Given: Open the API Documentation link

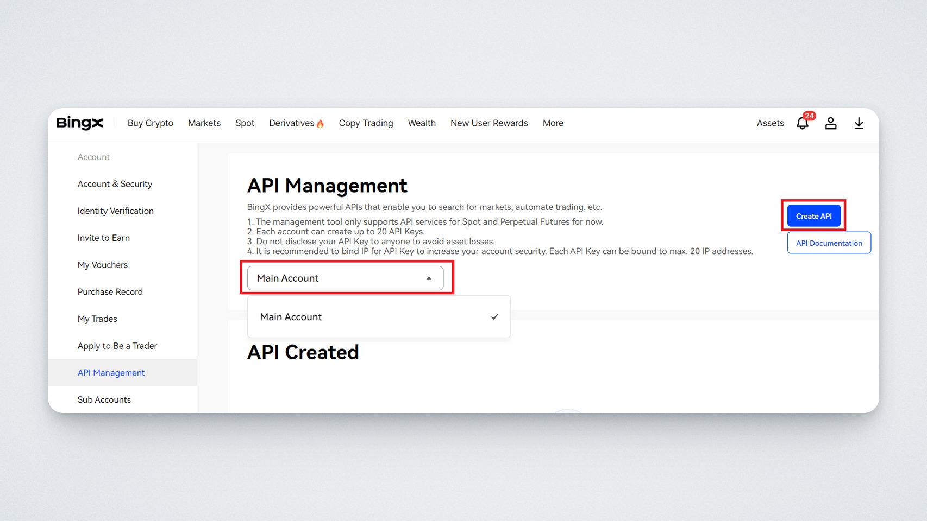Looking at the screenshot, I should [x=829, y=243].
